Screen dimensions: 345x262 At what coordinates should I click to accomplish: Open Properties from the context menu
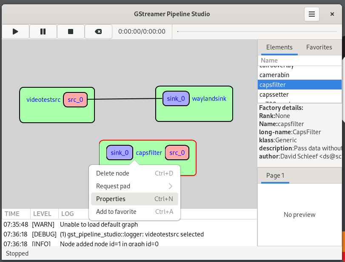pyautogui.click(x=134, y=199)
